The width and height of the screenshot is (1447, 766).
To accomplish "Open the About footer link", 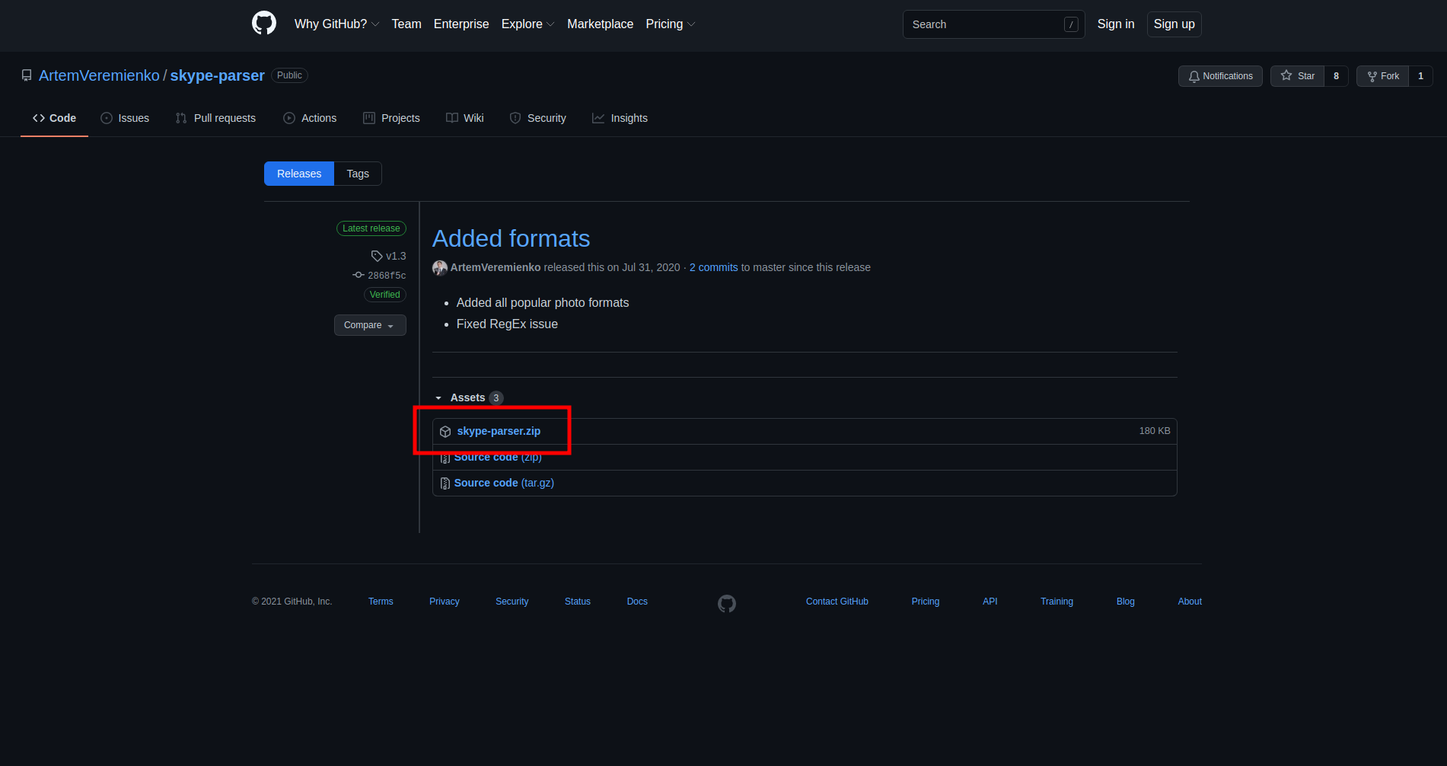I will point(1190,602).
